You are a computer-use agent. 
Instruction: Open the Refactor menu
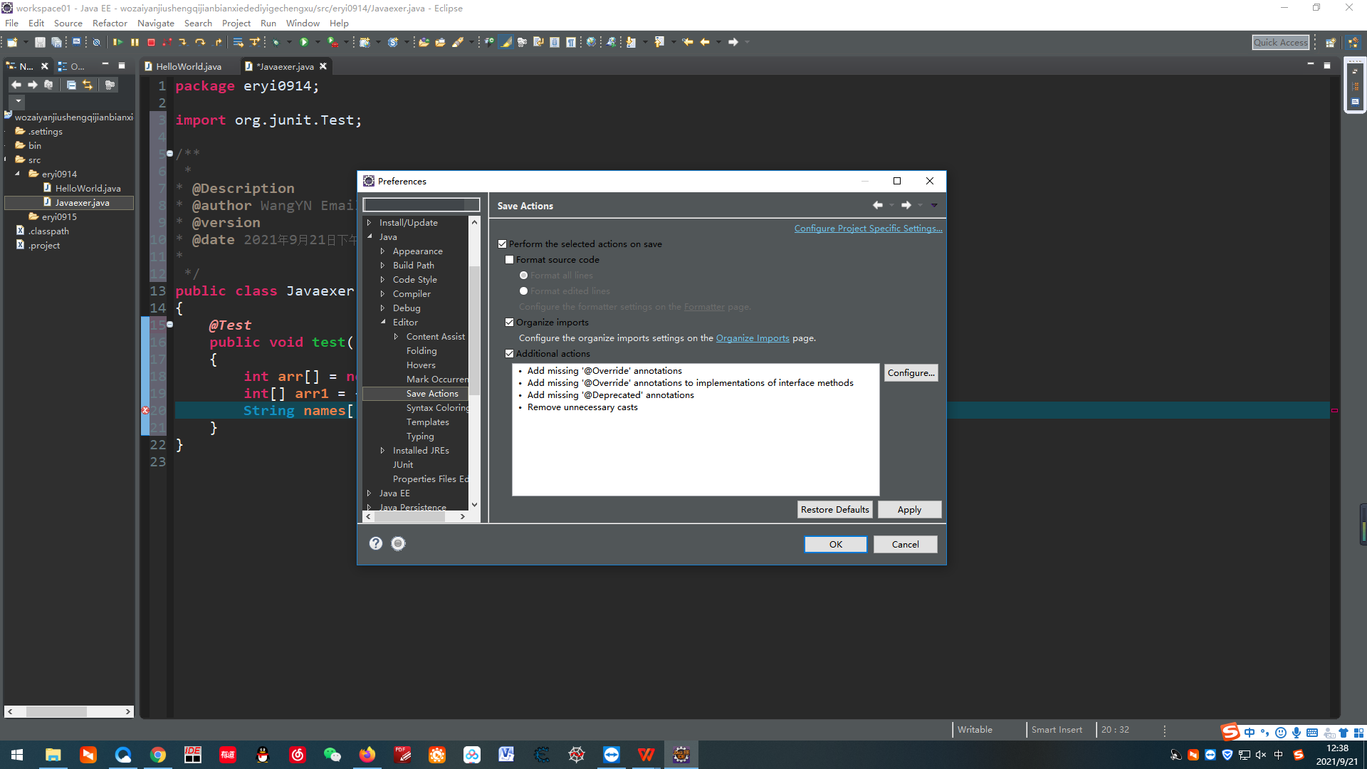(x=110, y=23)
